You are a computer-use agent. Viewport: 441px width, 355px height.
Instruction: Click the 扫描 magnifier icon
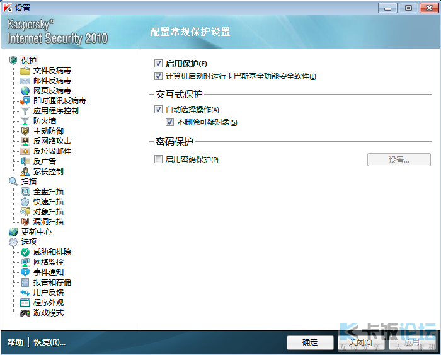(x=13, y=182)
